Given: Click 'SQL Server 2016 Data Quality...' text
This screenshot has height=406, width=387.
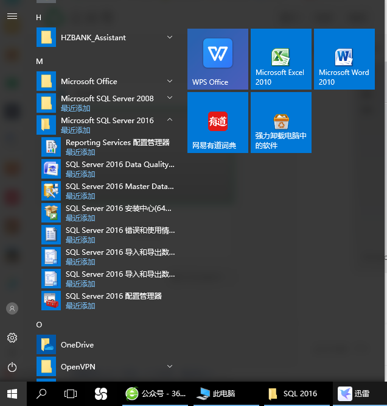Looking at the screenshot, I should (x=120, y=165).
